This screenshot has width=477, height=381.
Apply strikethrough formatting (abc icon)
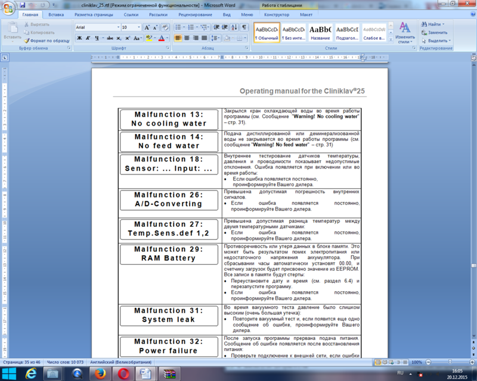coord(110,38)
